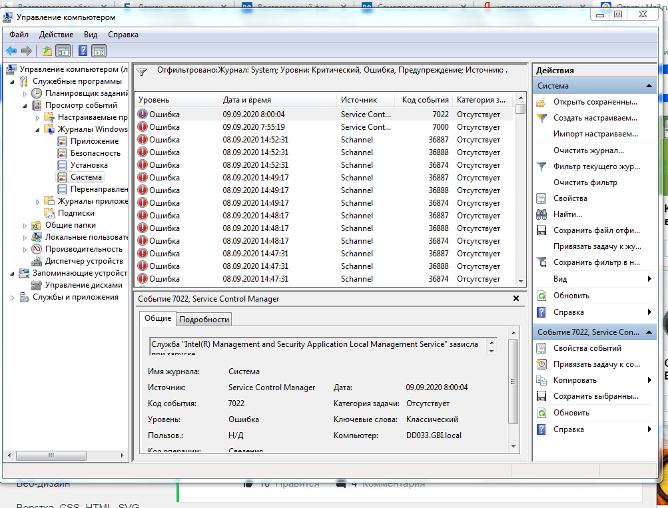The image size is (668, 508).
Task: Click the blue Help question-mark toolbar icon
Action: point(83,51)
